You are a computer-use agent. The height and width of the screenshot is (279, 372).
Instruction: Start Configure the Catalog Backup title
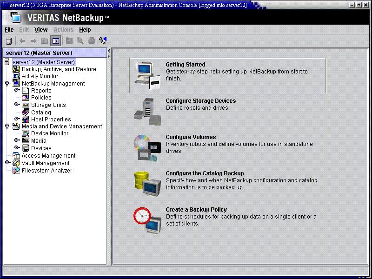[205, 173]
